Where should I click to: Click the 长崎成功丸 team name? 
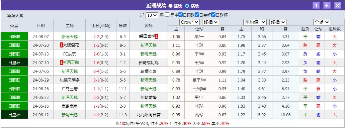[149, 63]
